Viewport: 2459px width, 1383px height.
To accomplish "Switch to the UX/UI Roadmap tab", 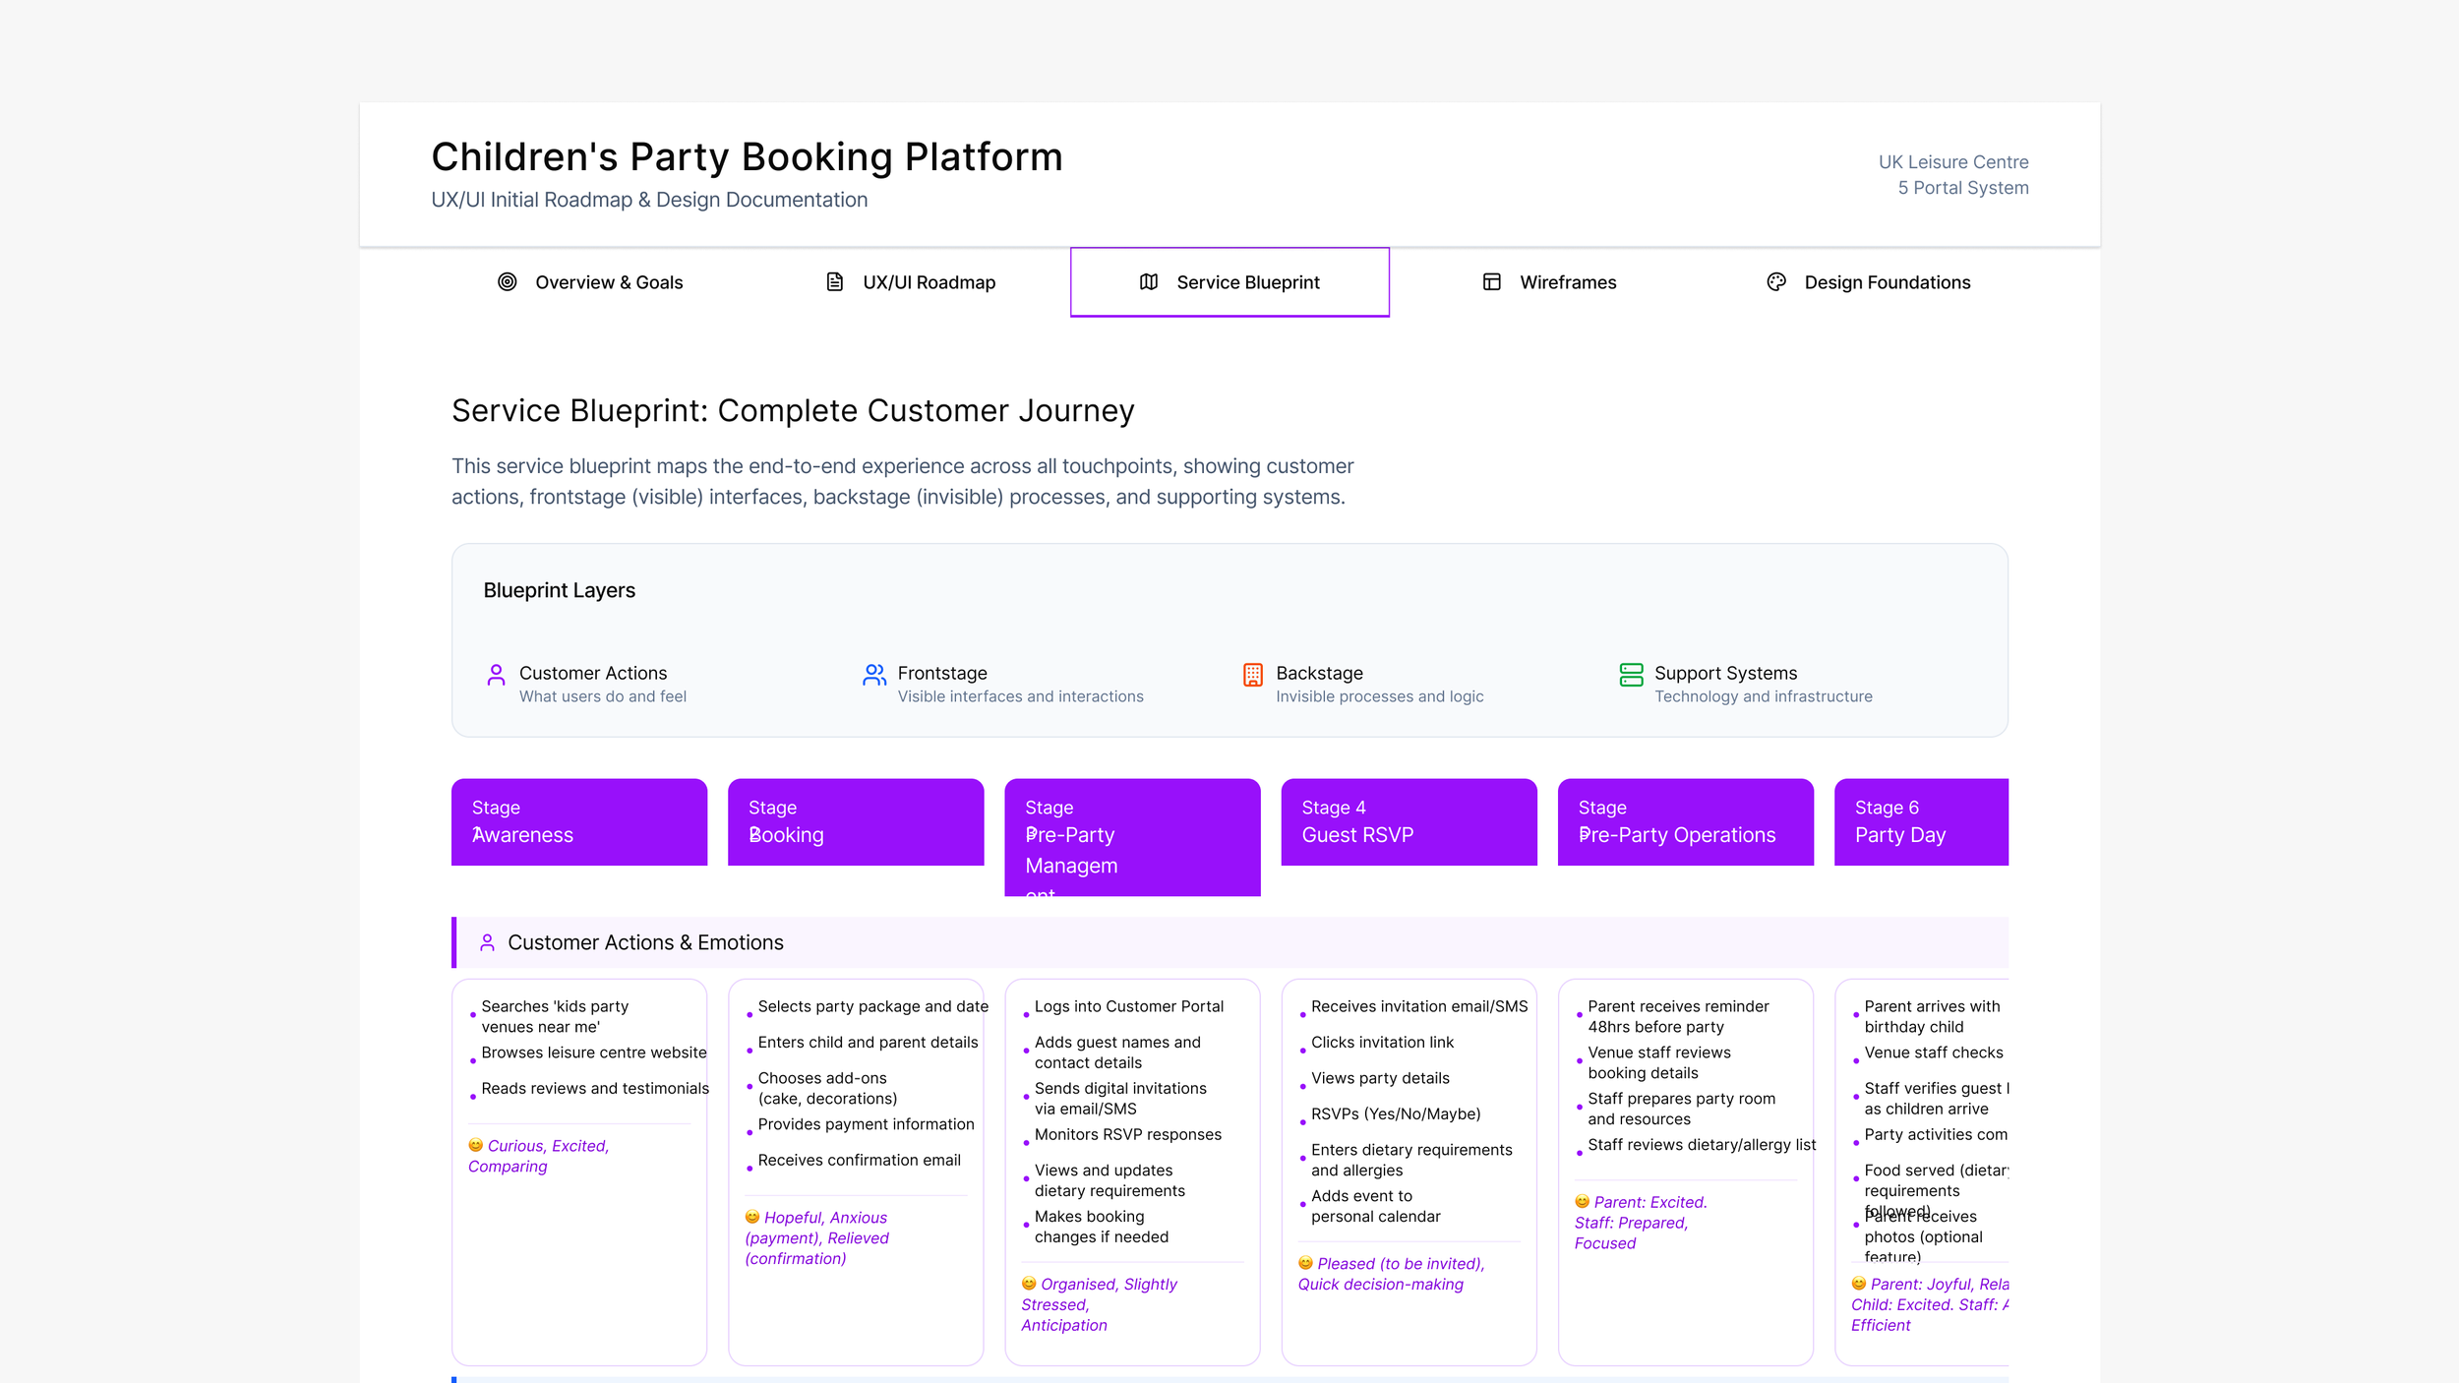I will (x=910, y=282).
